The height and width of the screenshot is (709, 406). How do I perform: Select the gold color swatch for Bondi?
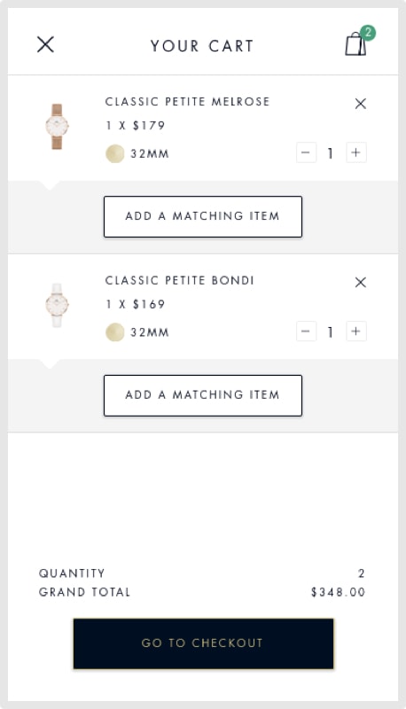tap(115, 332)
